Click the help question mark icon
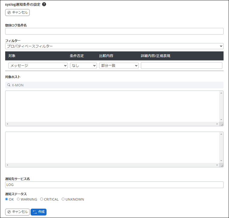 pyautogui.click(x=44, y=5)
